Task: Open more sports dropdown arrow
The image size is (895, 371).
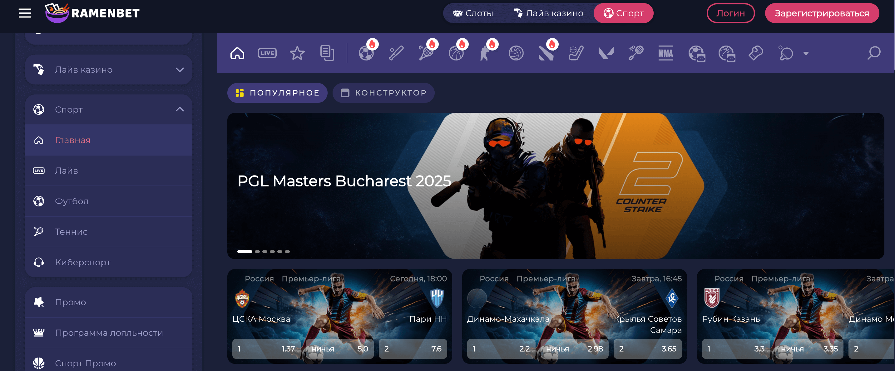Action: pyautogui.click(x=806, y=53)
